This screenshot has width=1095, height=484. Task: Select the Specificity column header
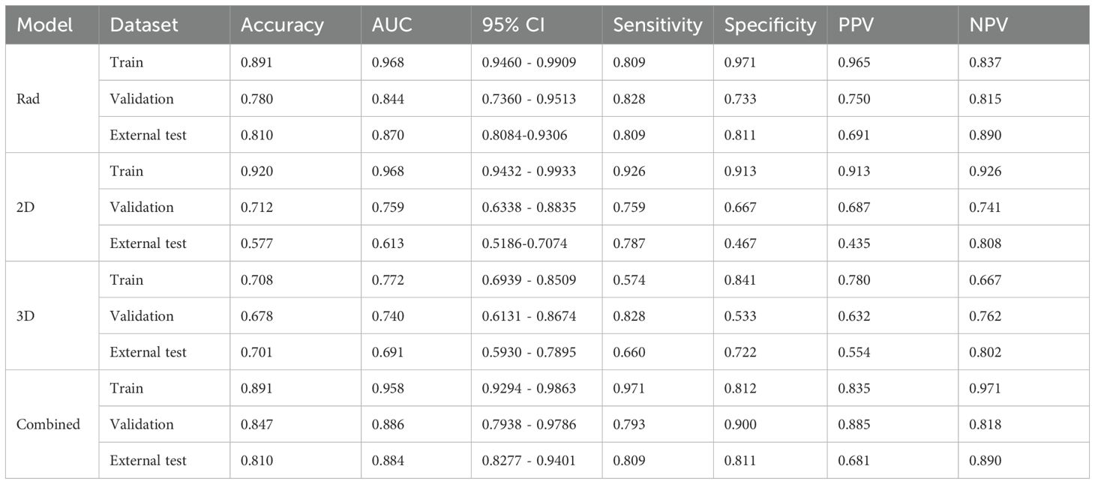point(769,25)
